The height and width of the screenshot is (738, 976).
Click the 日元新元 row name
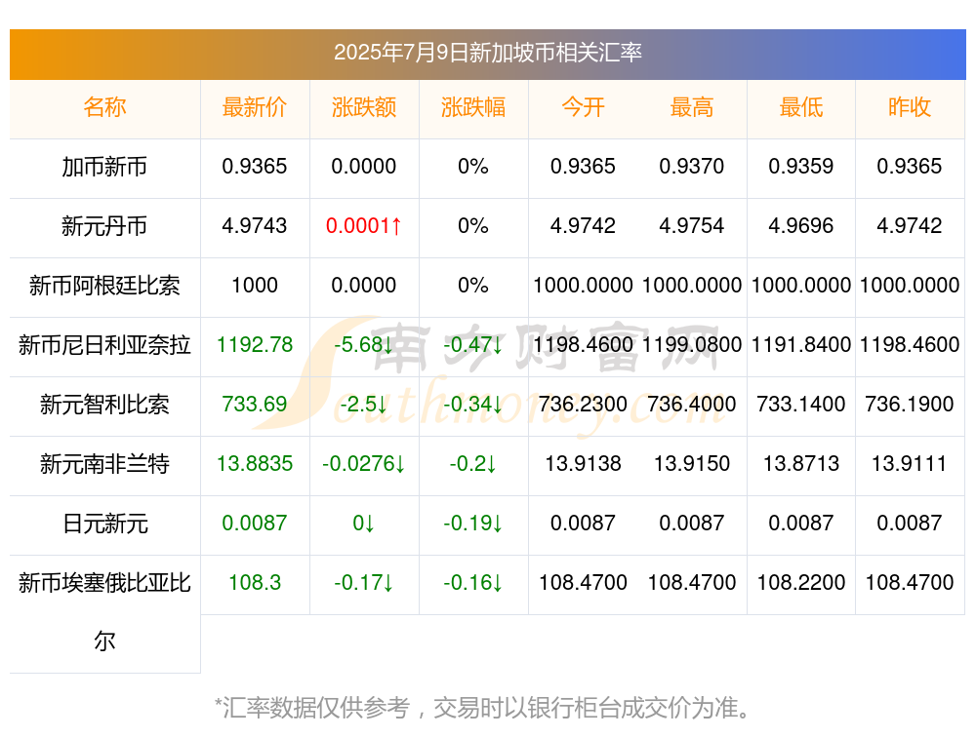pos(104,524)
